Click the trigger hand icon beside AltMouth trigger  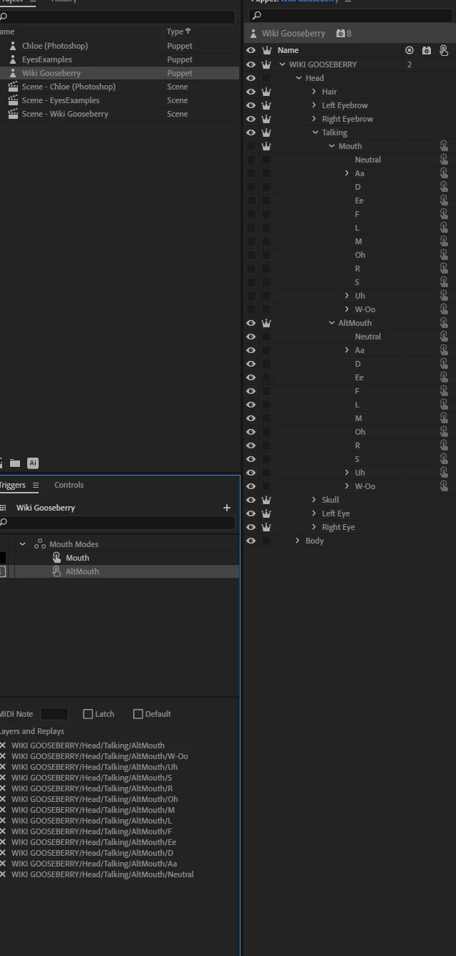(57, 571)
